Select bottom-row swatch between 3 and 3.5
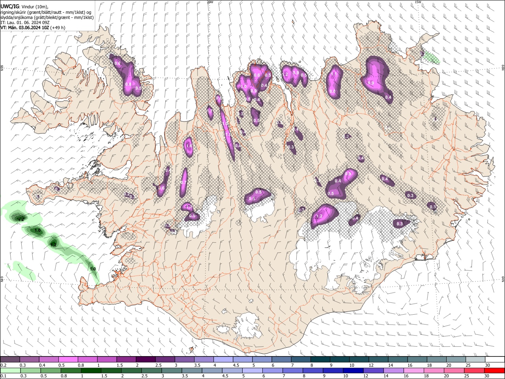505x379 pixels. [172, 370]
